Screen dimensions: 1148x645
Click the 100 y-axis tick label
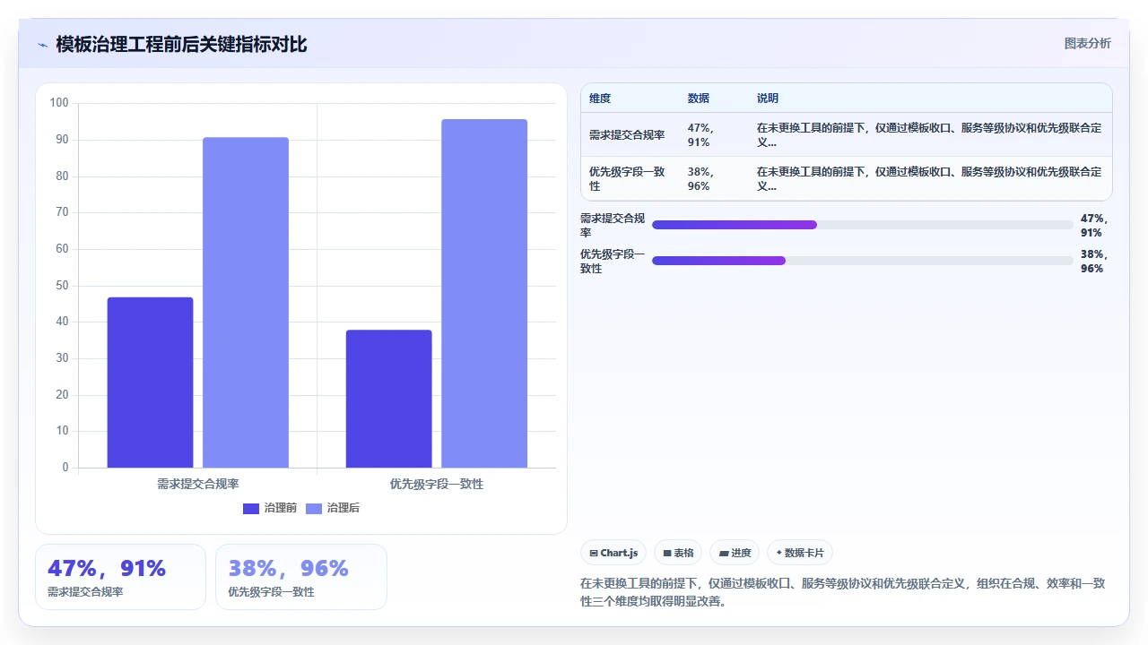59,103
